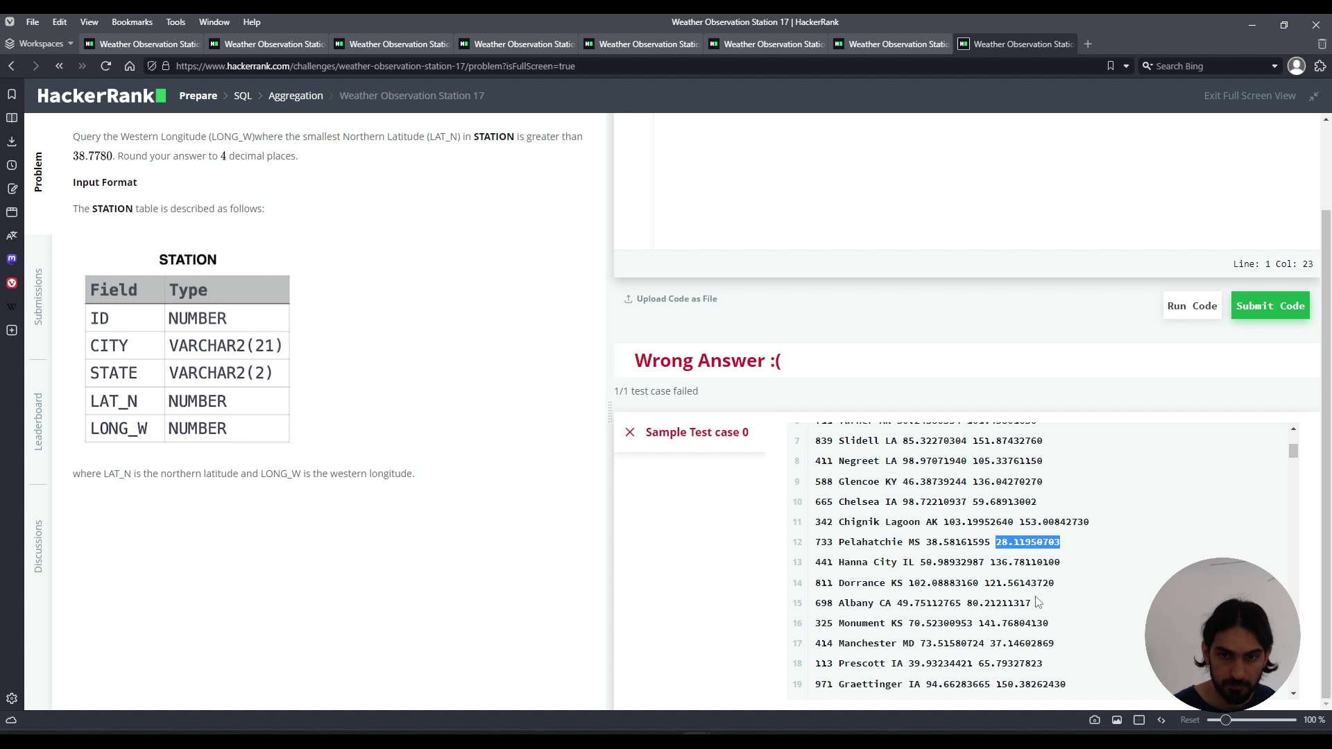Open the bookmark flag dropdown arrow
This screenshot has width=1332, height=749.
(1125, 66)
